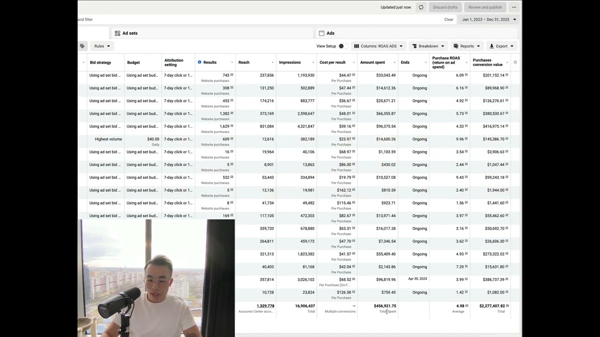Click the 1,329,778 total reach value
Viewport: 600px width, 337px height.
point(265,306)
